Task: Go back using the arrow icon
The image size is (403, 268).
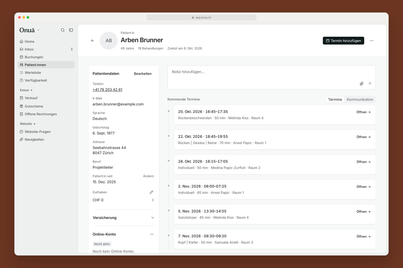Action: 93,40
